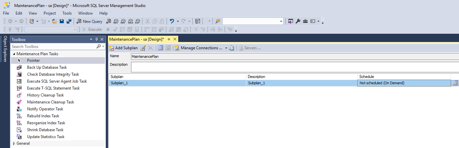Click the Search Toolbox input field
This screenshot has width=459, height=148.
point(54,47)
